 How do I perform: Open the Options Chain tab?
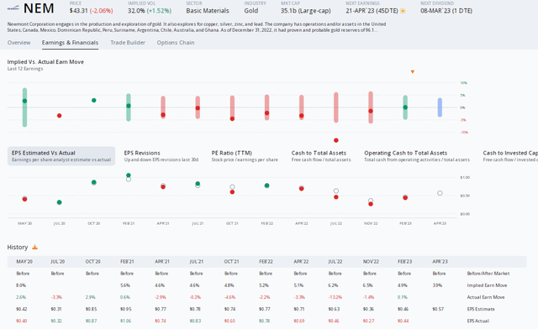(176, 43)
